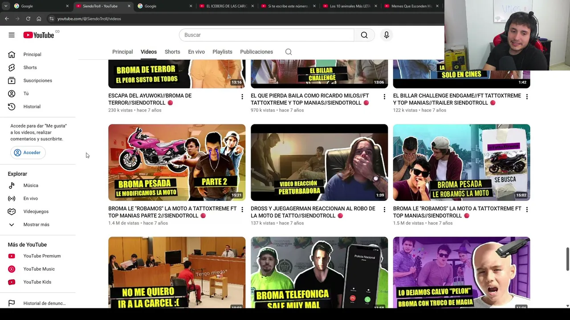570x320 pixels.
Task: Open the VIDEO REACCIÓN PERTURBADORA thumbnail
Action: pos(319,163)
